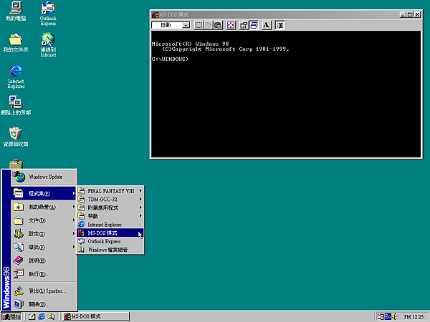Expand the 附屬應用程式 accessories folder
430x322 pixels.
click(110, 208)
